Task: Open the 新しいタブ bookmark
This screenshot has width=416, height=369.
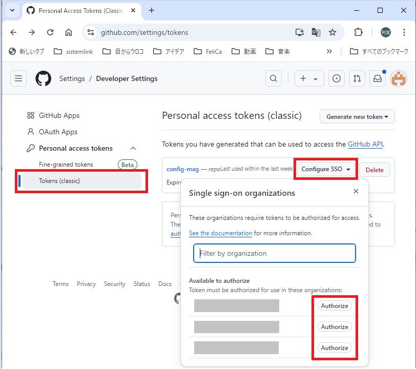Action: (27, 51)
